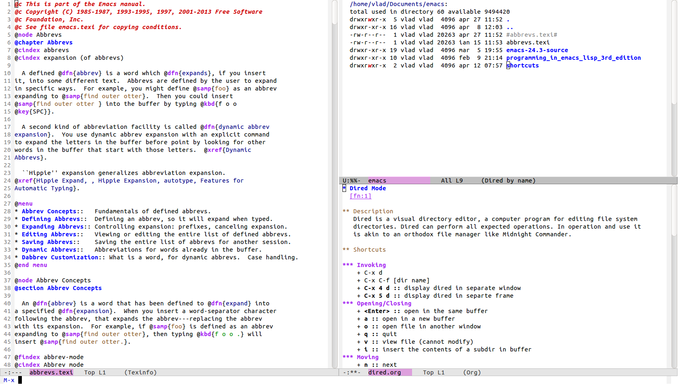Click the 'q :: quit' list item
Screen dimensions: 680x389
377,334
